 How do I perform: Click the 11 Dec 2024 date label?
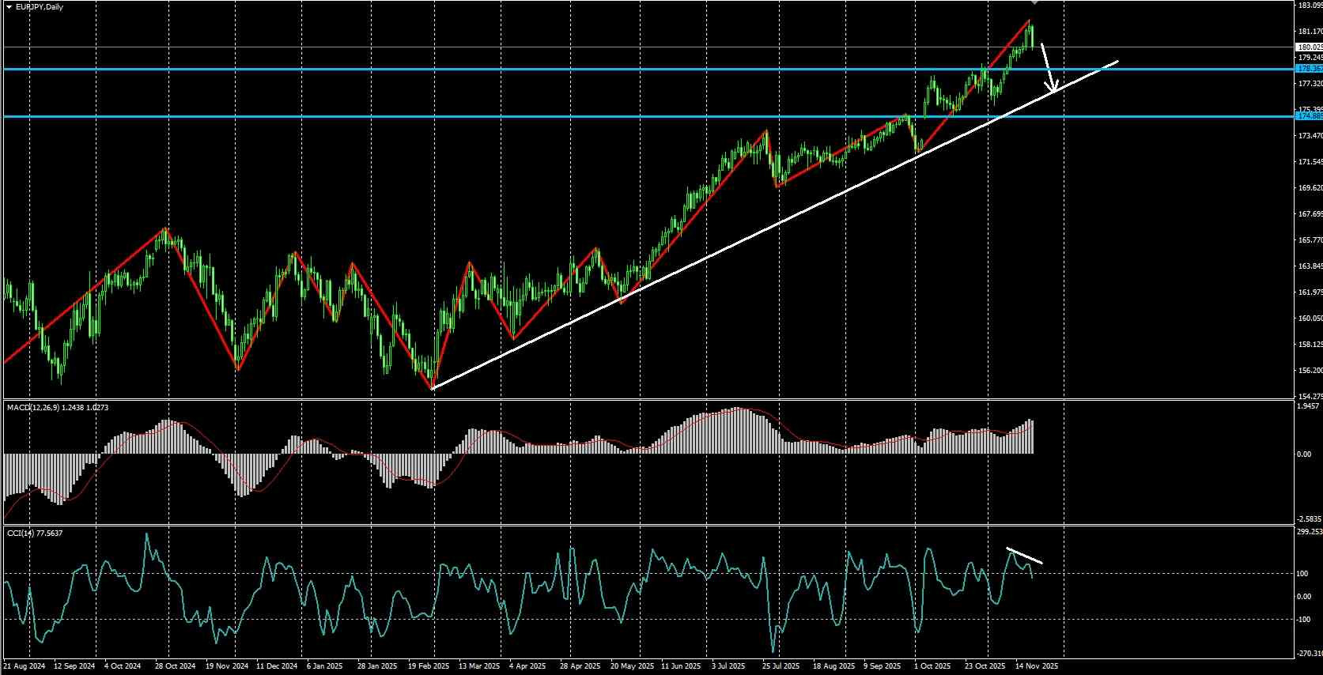point(276,666)
